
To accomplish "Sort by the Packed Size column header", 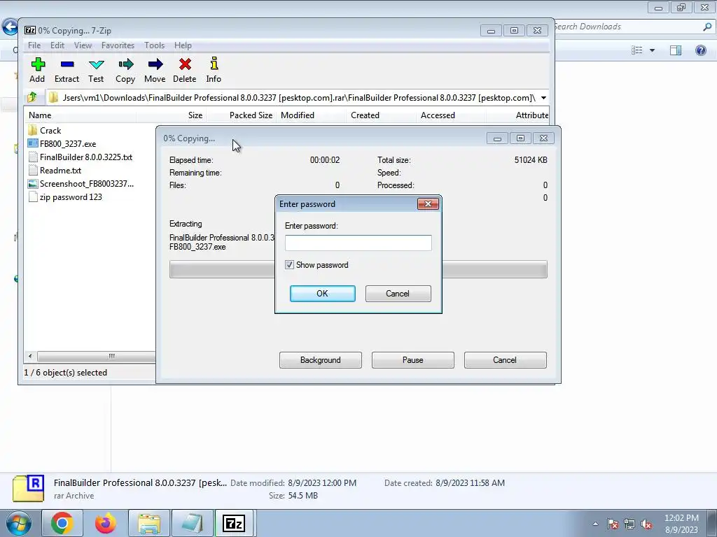I will click(x=241, y=115).
